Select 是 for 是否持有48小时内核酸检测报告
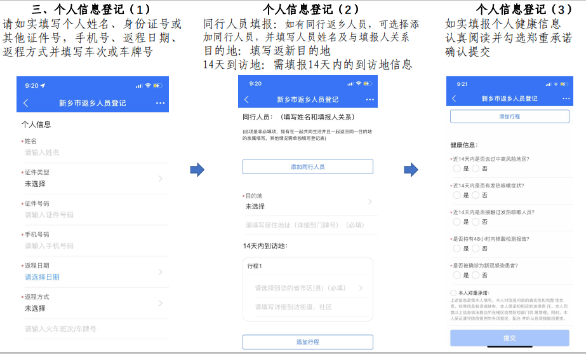The width and height of the screenshot is (586, 354). coord(456,248)
